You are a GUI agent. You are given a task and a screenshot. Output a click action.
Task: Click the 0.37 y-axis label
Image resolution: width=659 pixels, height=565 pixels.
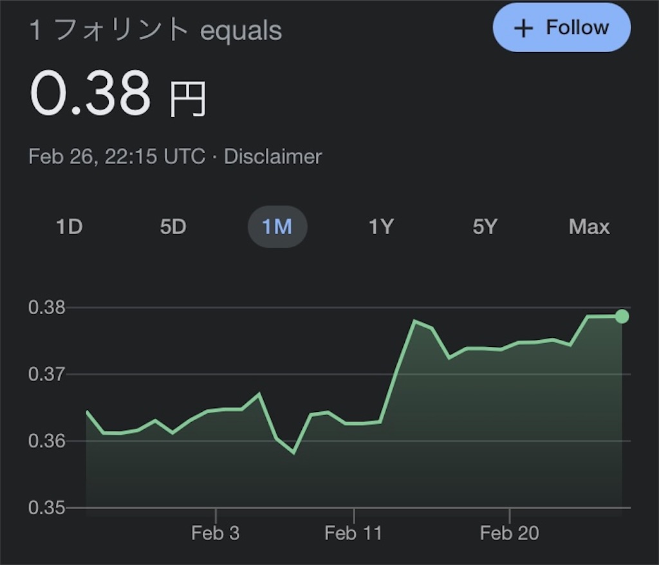[x=47, y=374]
